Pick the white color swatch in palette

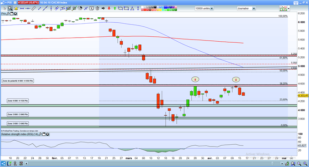(143, 7)
